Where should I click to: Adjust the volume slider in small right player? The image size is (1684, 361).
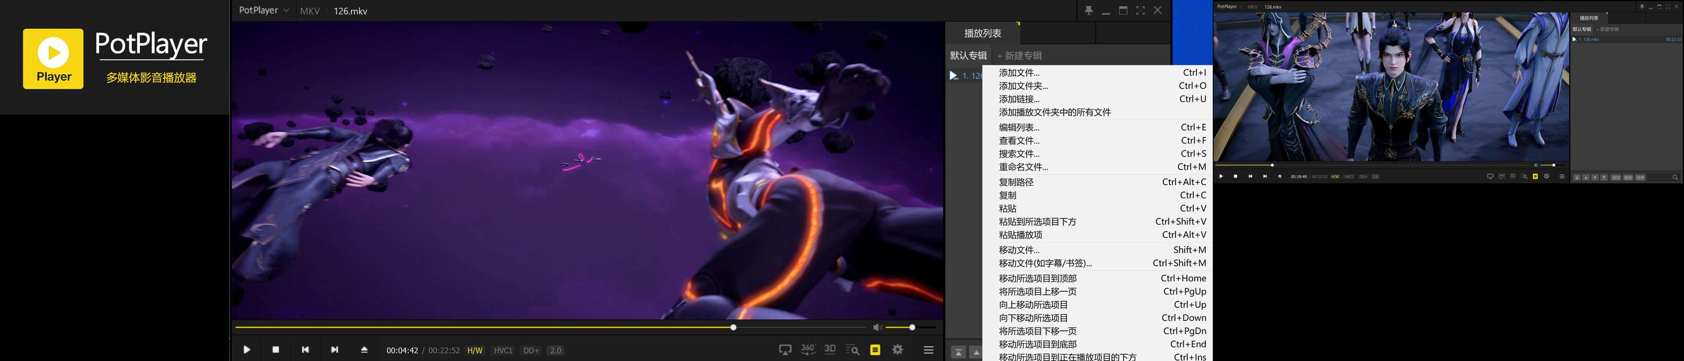click(1552, 165)
